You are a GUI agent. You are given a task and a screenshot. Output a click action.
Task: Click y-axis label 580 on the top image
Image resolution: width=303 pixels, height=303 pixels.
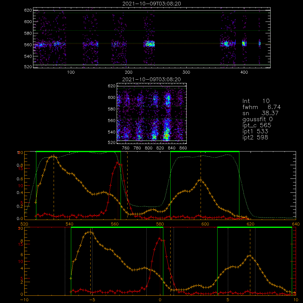(28, 33)
